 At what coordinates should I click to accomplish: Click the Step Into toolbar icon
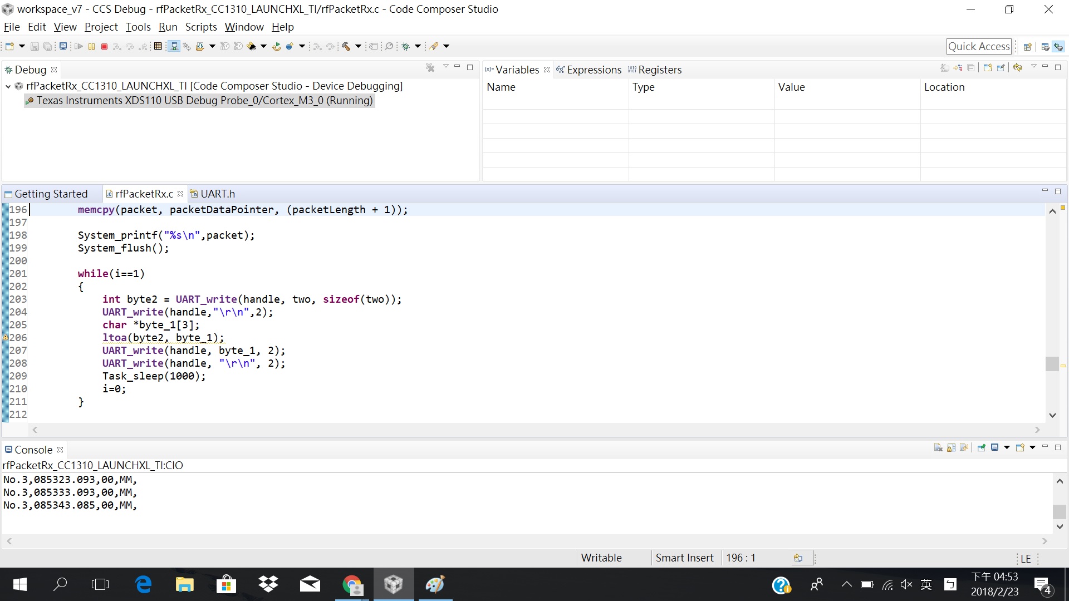tap(117, 46)
